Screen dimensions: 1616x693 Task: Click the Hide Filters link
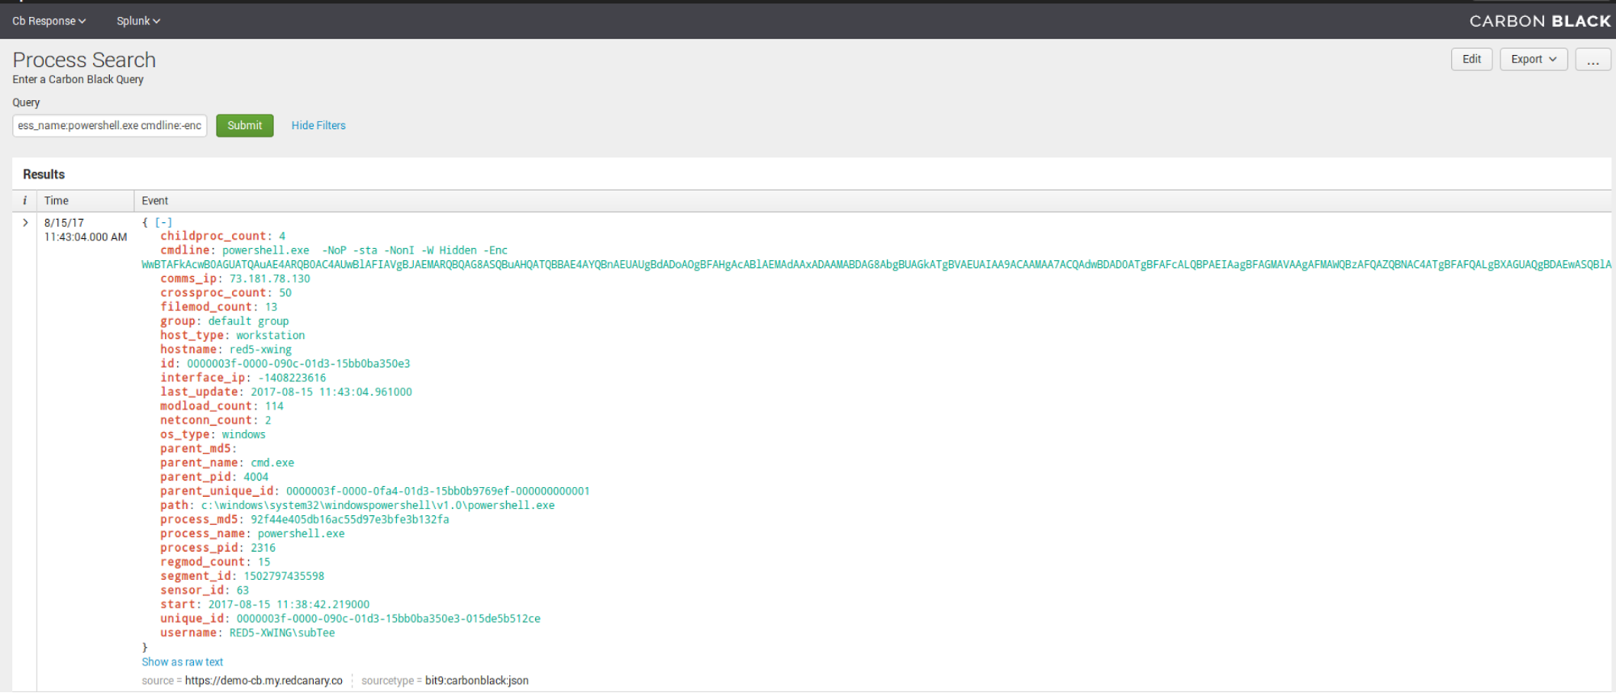319,125
